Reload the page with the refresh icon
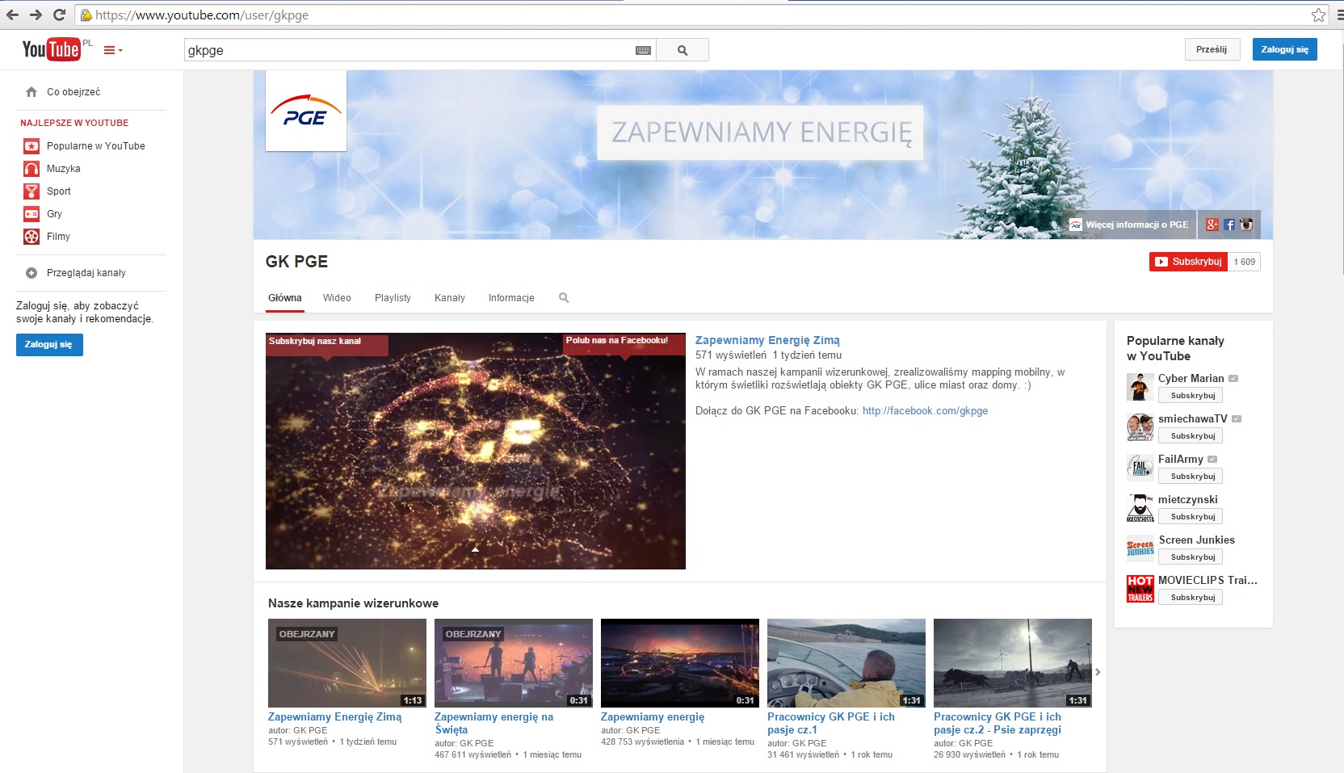Viewport: 1344px width, 773px height. pos(59,15)
